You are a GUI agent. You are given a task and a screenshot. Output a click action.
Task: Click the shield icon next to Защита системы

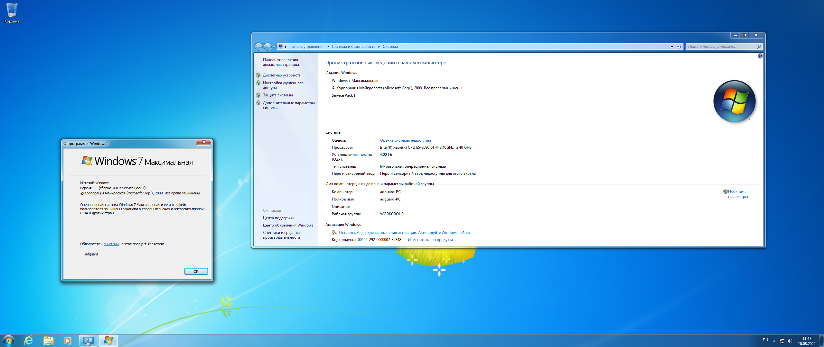258,95
